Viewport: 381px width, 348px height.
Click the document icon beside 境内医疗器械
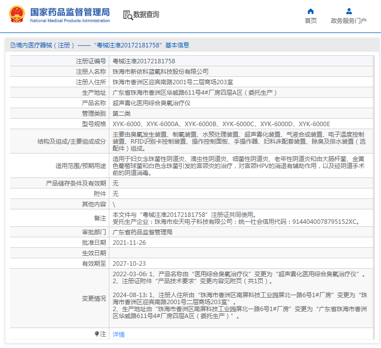(x=13, y=45)
